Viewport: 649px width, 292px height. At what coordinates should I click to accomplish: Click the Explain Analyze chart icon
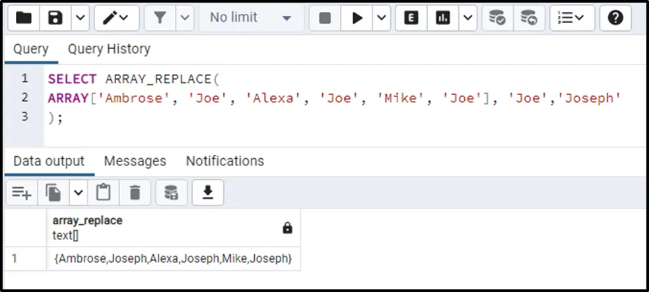point(443,18)
